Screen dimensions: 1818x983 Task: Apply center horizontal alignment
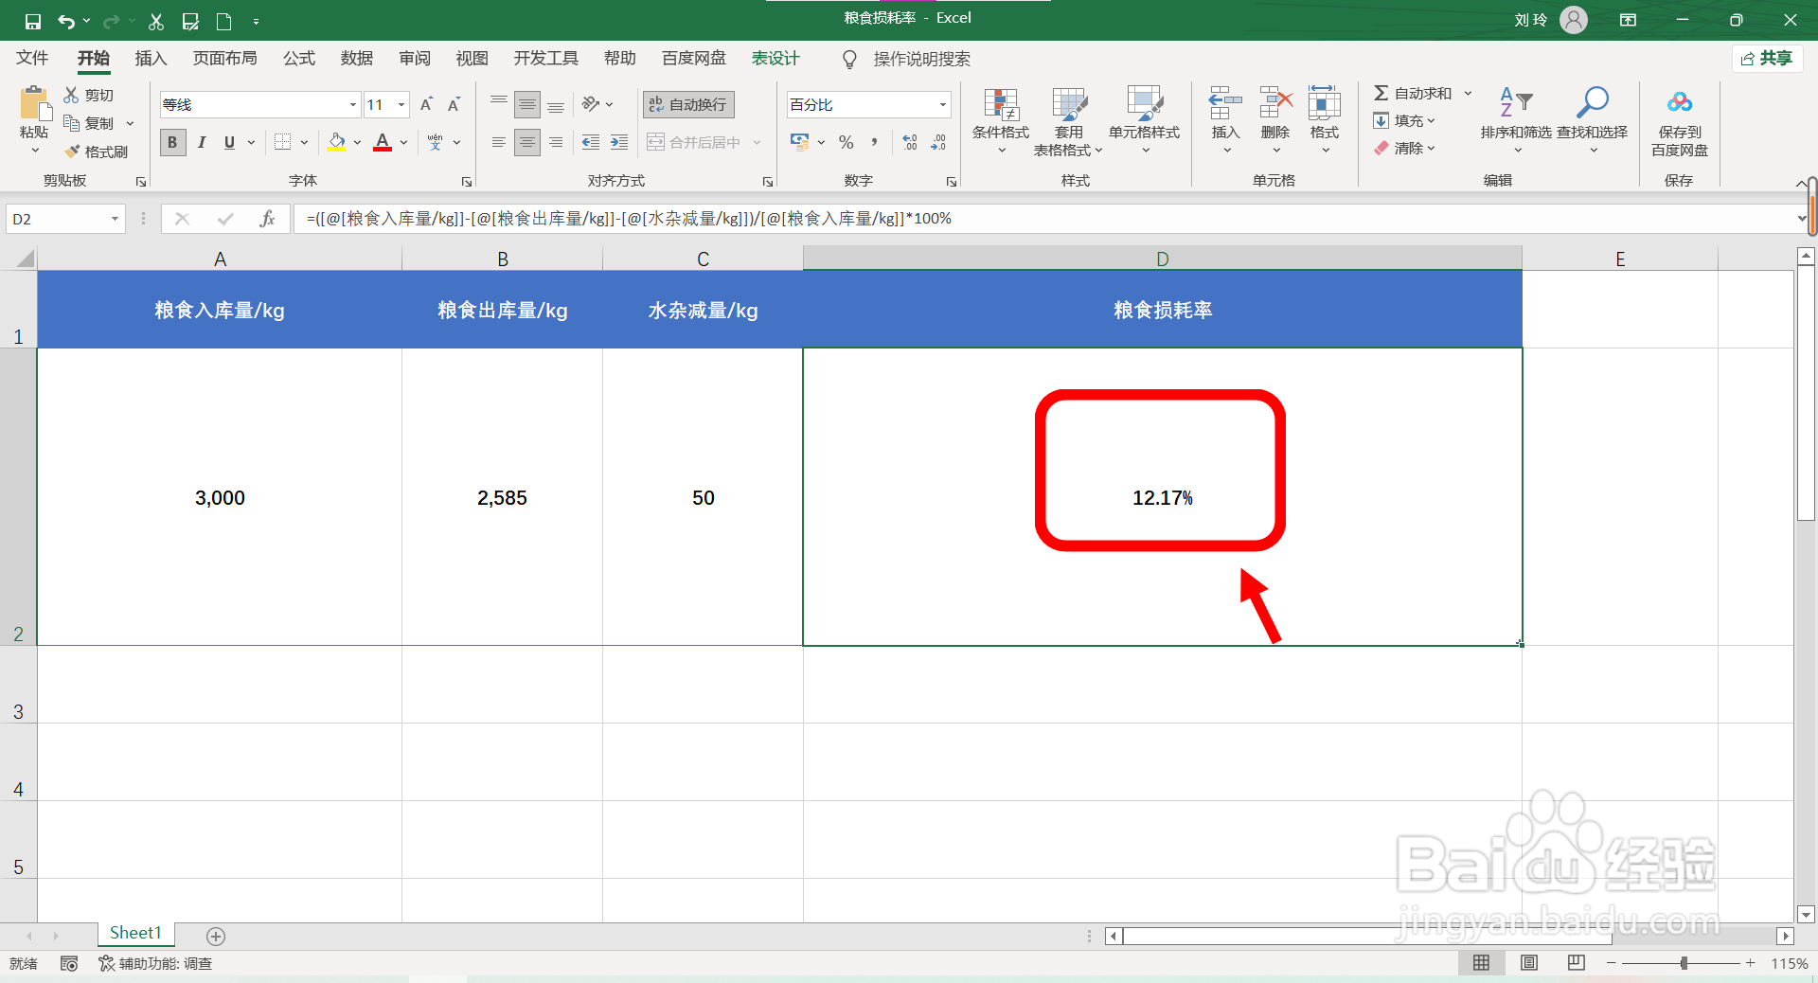coord(527,142)
